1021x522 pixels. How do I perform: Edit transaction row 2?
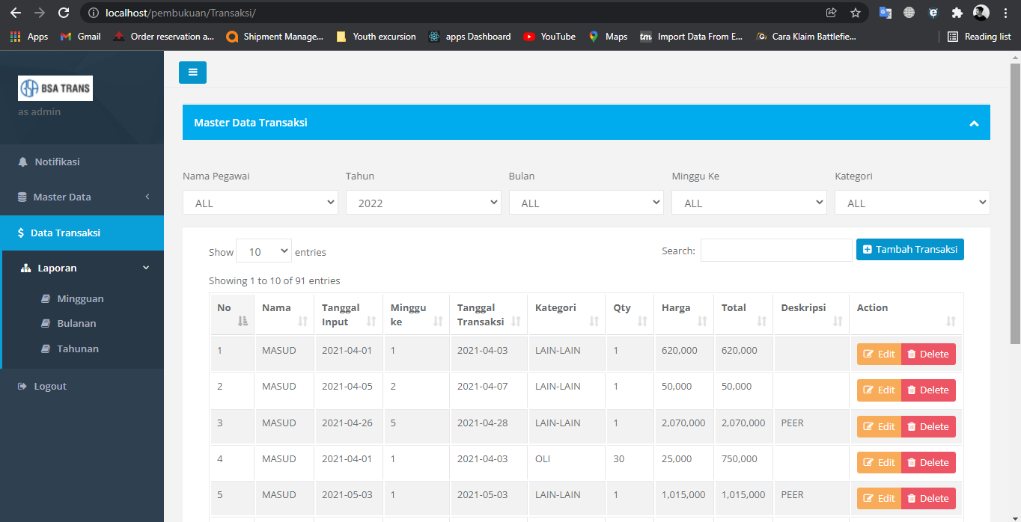879,390
